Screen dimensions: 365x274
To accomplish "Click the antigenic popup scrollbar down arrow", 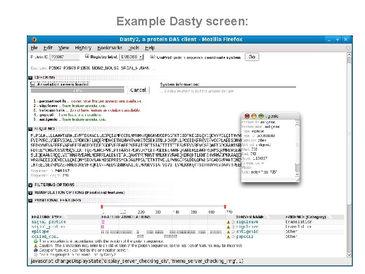I will click(x=297, y=174).
